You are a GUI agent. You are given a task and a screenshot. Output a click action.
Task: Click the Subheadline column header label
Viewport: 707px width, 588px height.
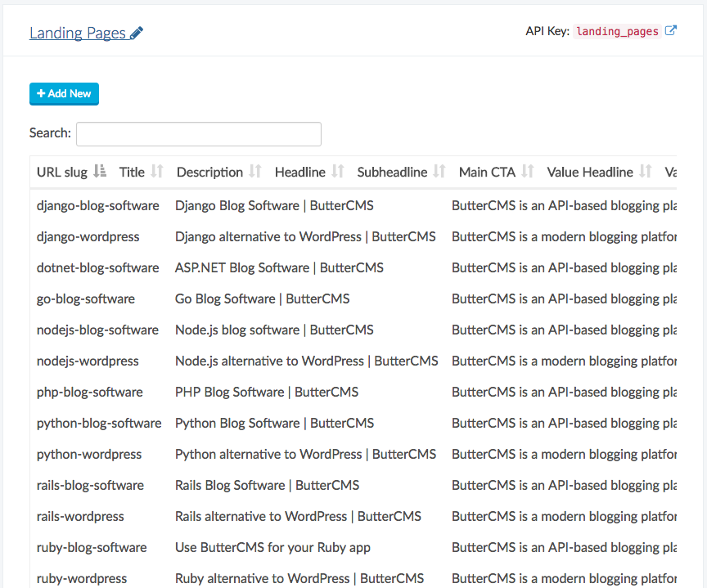click(x=392, y=172)
